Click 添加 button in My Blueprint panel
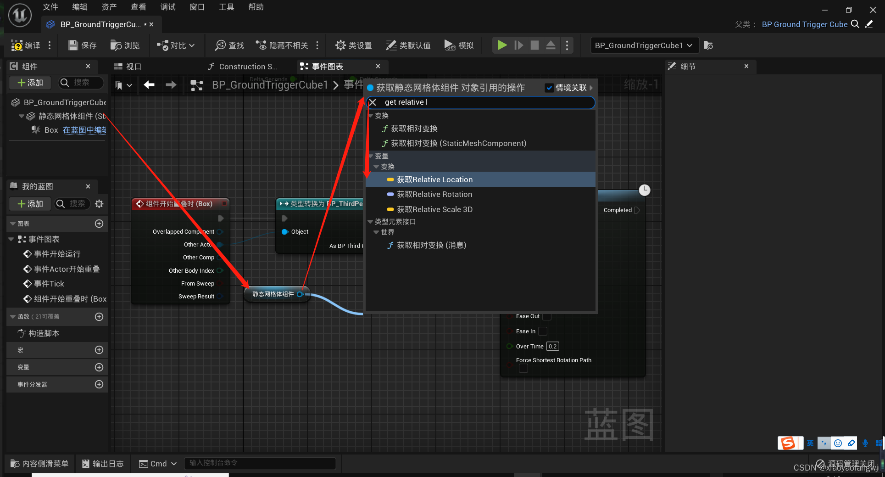The width and height of the screenshot is (885, 477). (x=30, y=204)
